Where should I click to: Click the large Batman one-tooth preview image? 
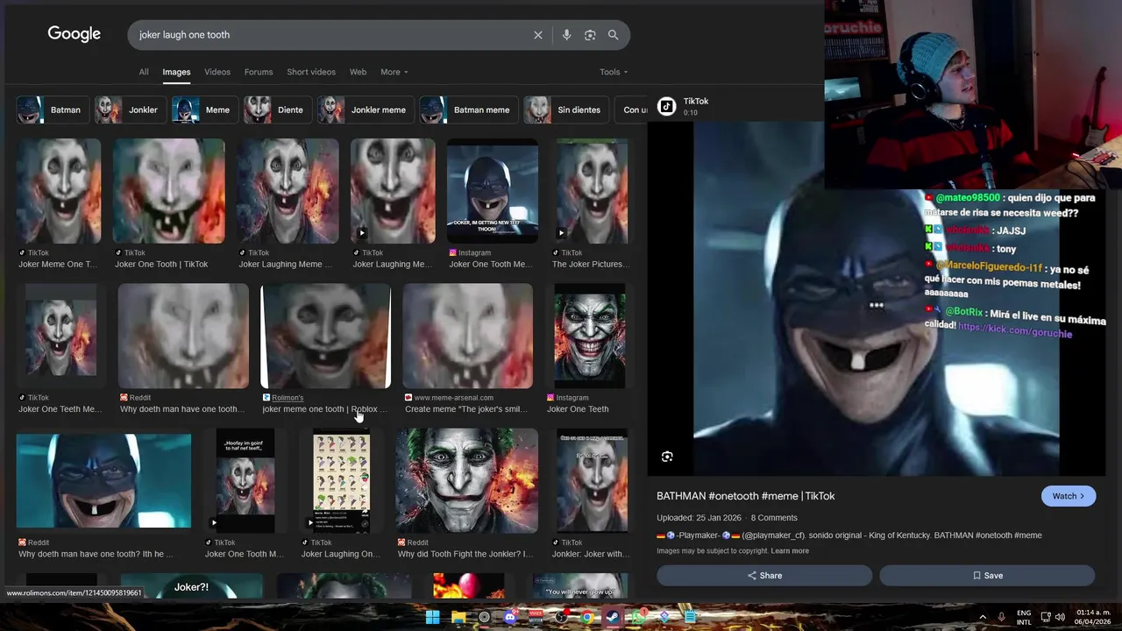point(877,299)
